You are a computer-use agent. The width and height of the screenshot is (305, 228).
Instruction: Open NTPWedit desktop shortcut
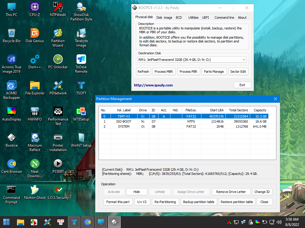coord(58,9)
